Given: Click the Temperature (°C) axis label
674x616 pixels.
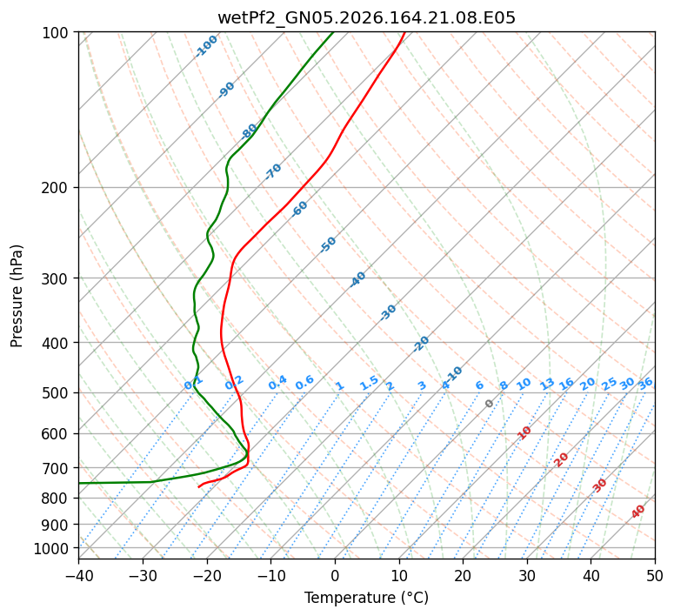Looking at the screenshot, I should pyautogui.click(x=366, y=598).
